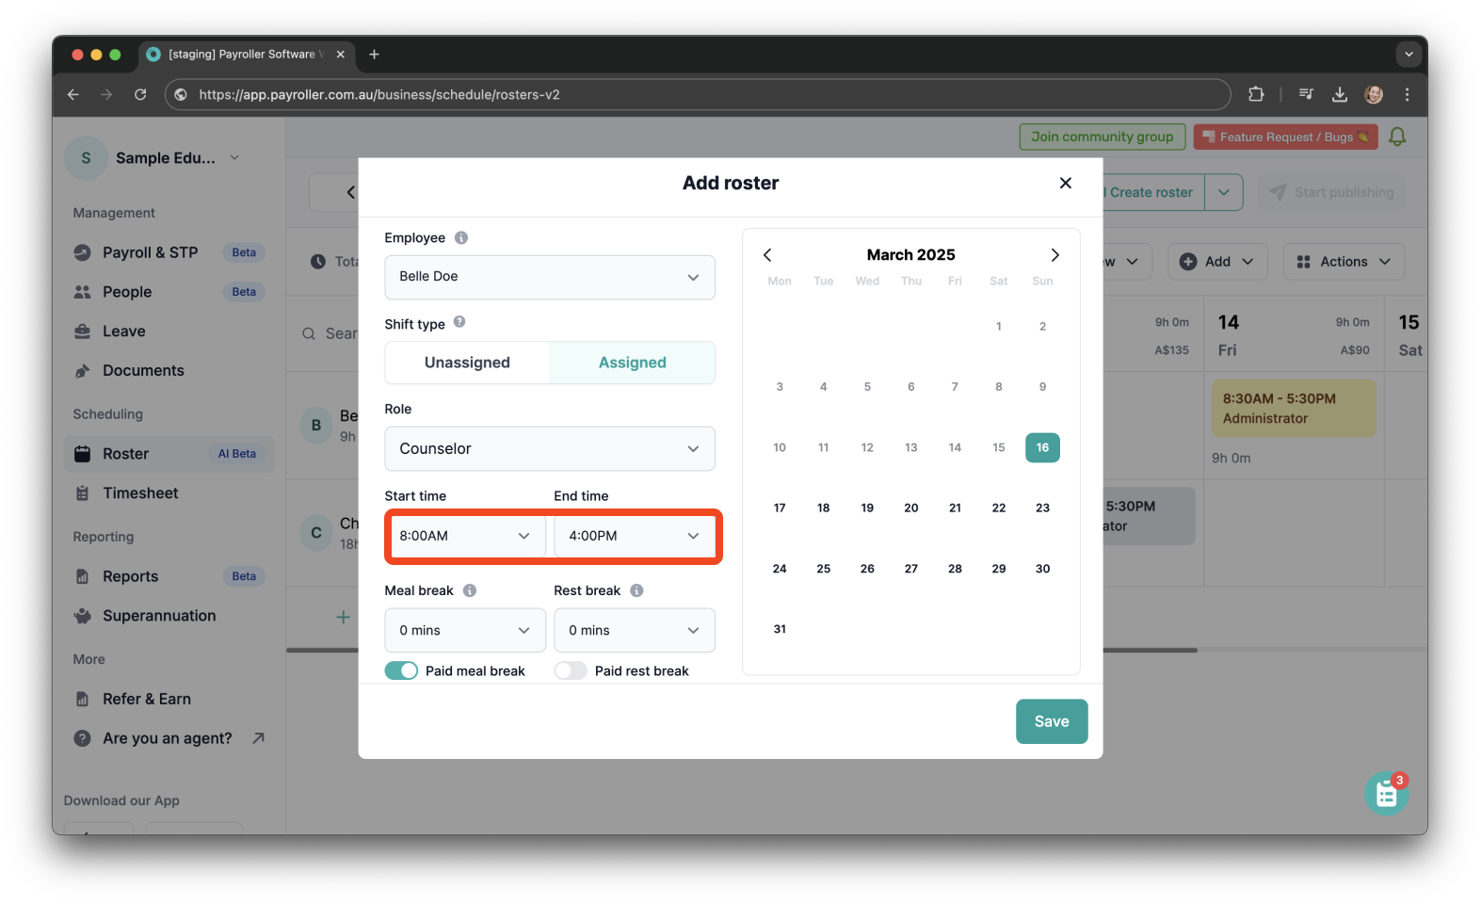Open the Employee dropdown showing Belle Doe
This screenshot has height=904, width=1481.
(550, 277)
